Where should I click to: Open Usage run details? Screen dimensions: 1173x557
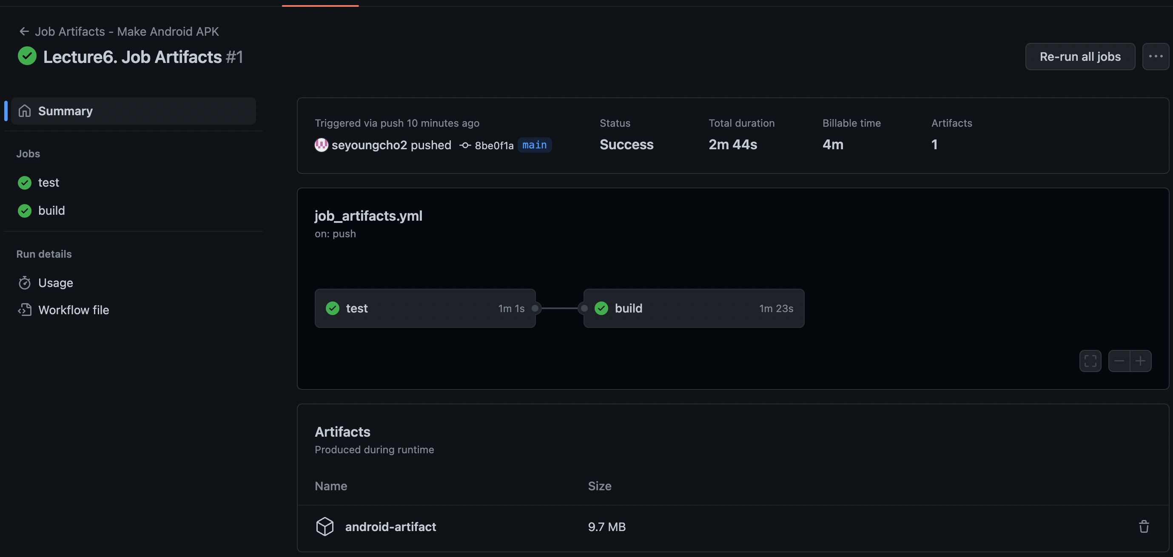(55, 283)
